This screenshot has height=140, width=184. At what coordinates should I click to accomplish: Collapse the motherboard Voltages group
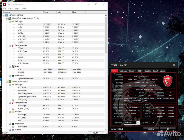tap(10, 22)
